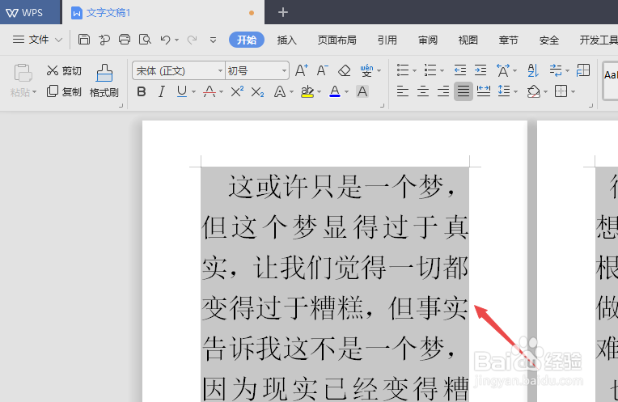The height and width of the screenshot is (402, 618).
Task: Click the Undo arrow
Action: click(165, 40)
